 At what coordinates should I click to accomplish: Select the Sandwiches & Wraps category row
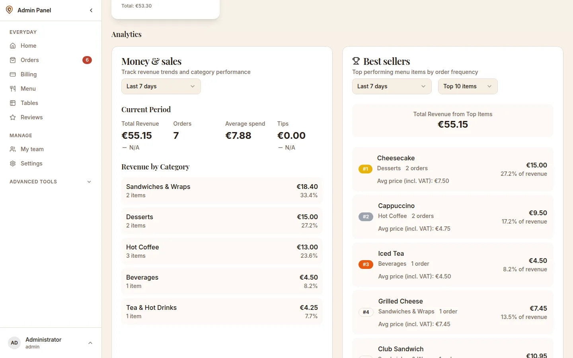(222, 191)
